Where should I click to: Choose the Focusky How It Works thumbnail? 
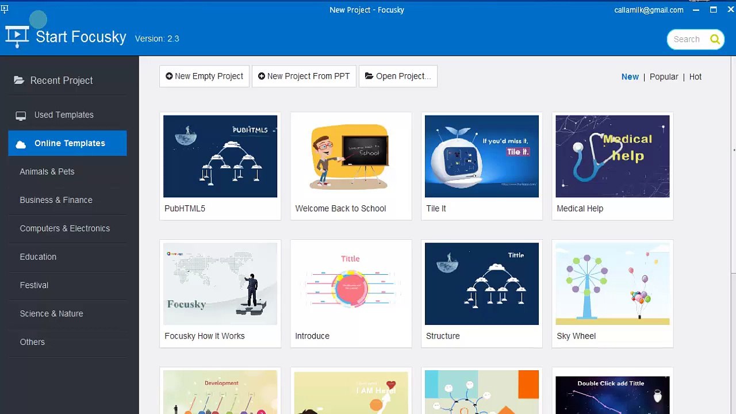tap(220, 283)
